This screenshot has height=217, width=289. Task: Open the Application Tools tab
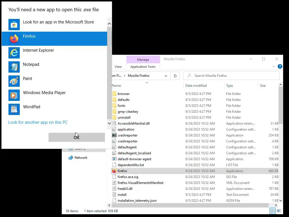tap(143, 67)
